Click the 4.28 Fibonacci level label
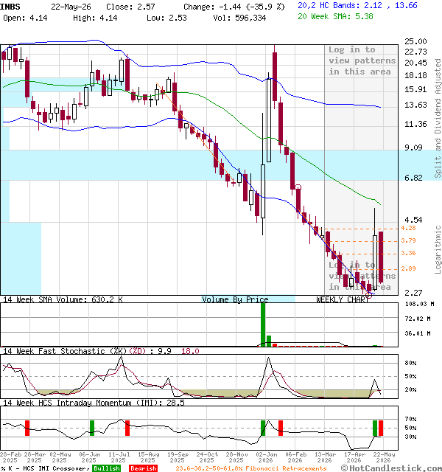442x472 pixels. pos(408,228)
